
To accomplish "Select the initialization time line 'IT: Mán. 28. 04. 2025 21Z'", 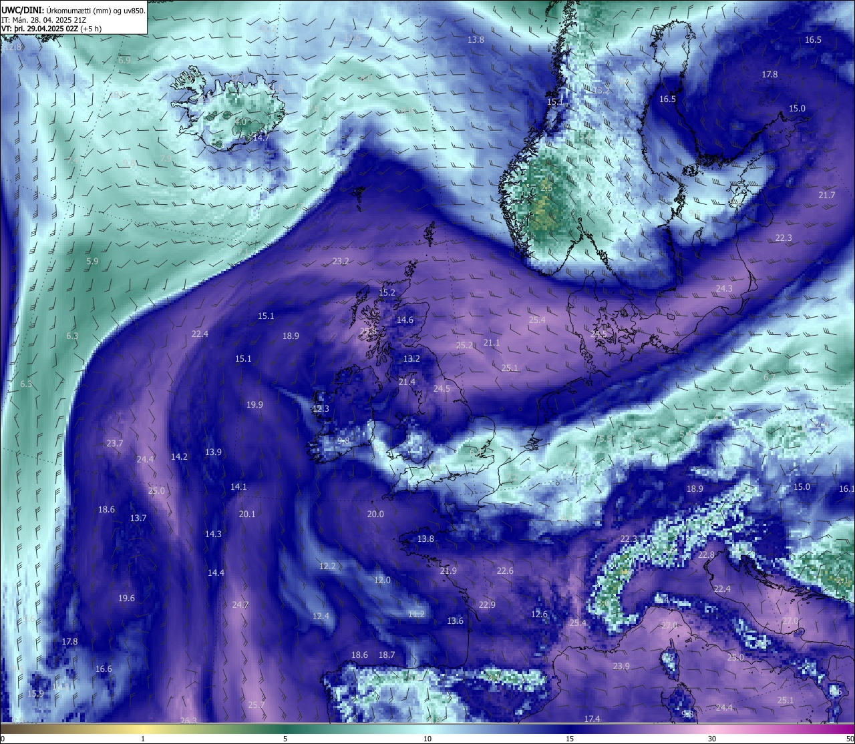I will (43, 19).
